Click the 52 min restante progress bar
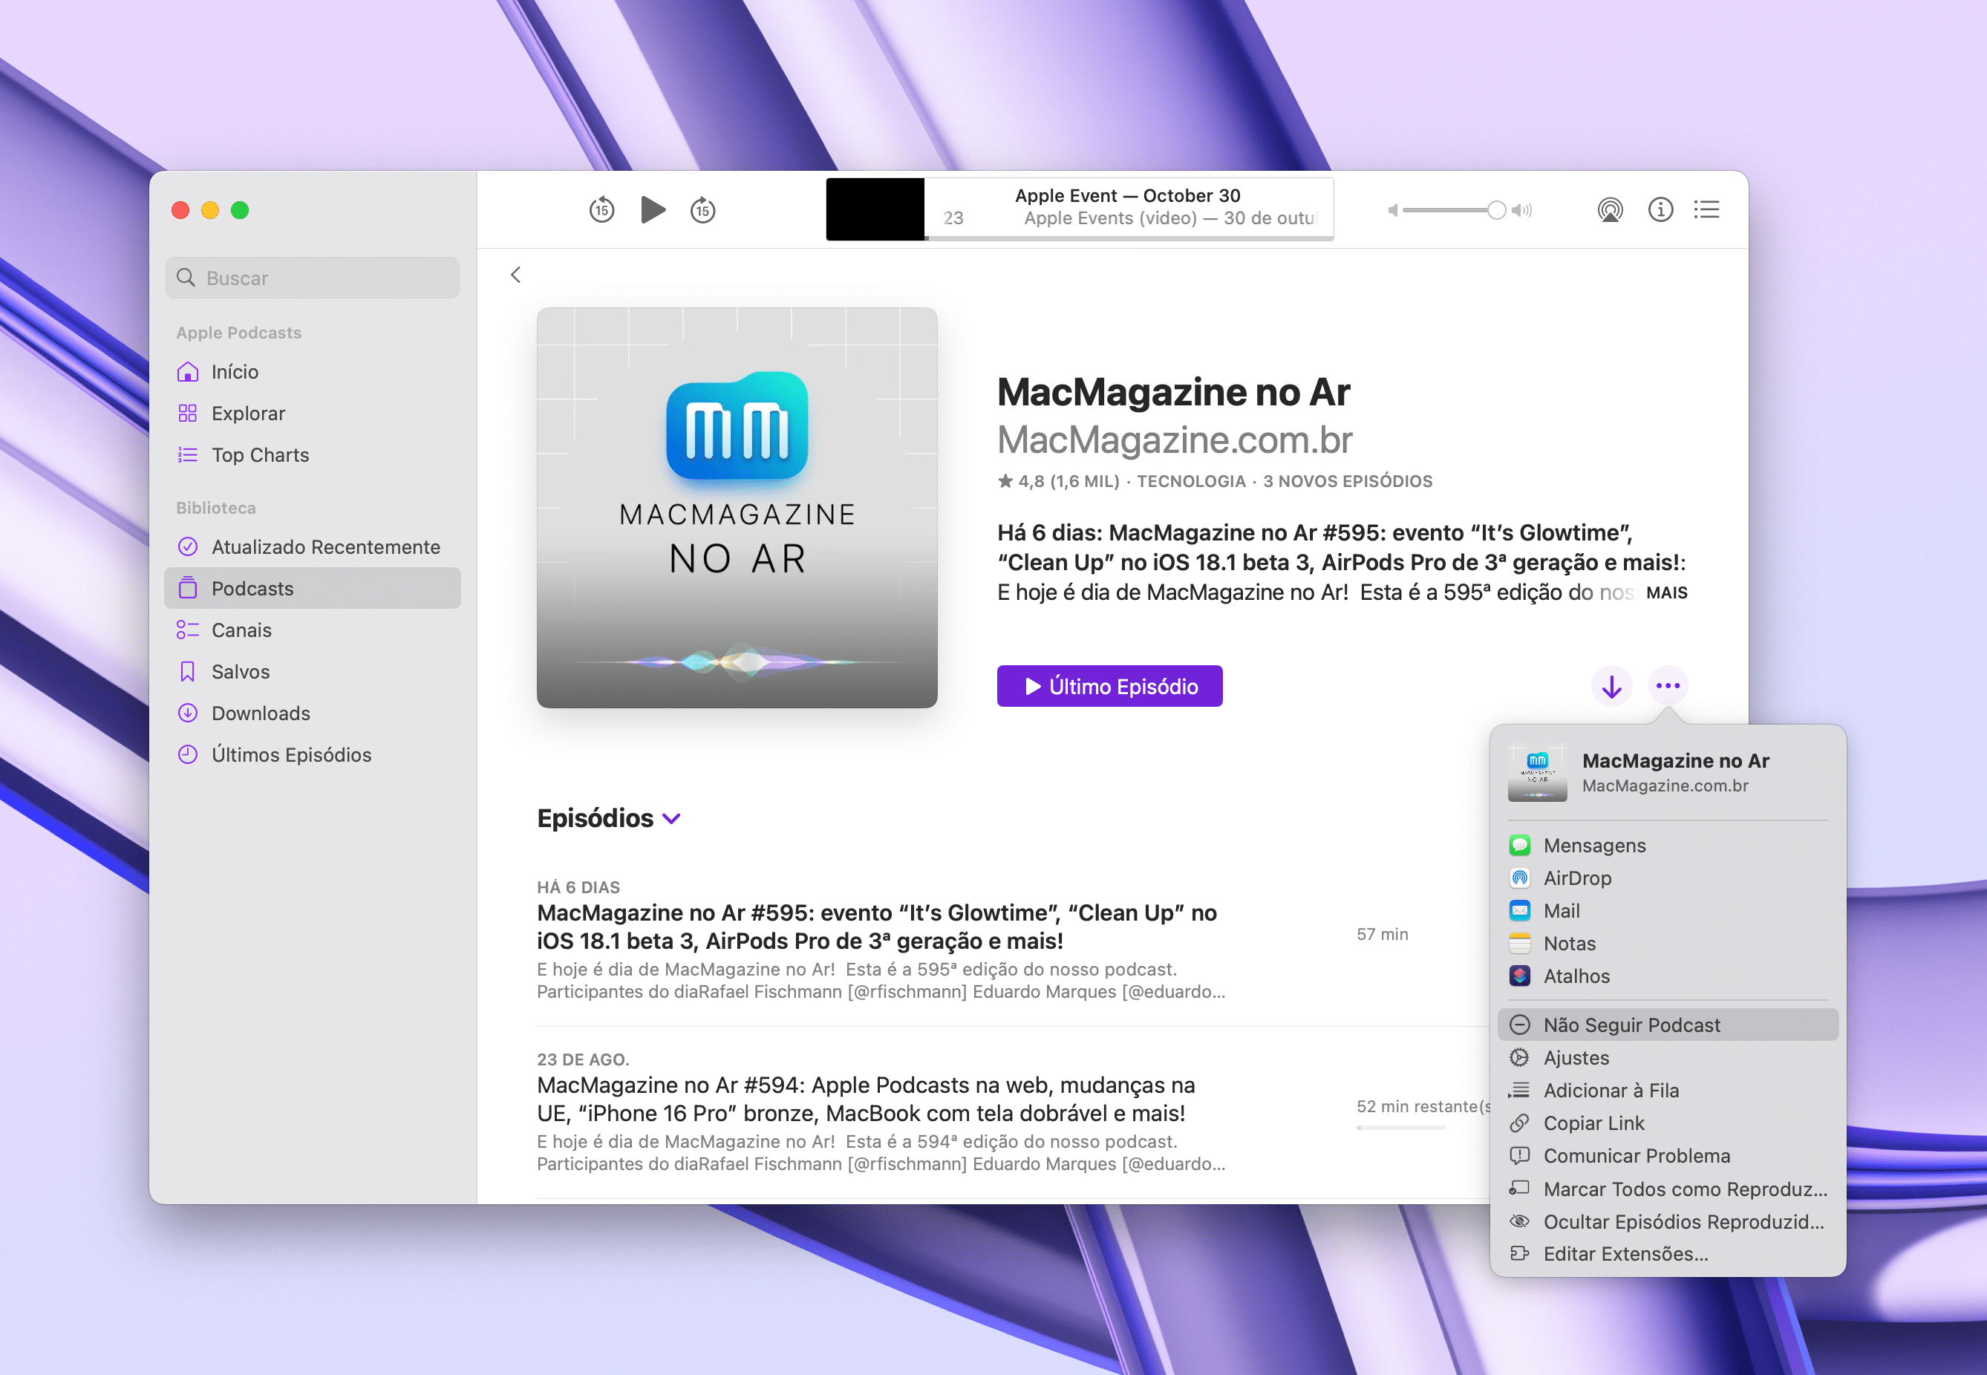This screenshot has width=1987, height=1375. click(1400, 1128)
